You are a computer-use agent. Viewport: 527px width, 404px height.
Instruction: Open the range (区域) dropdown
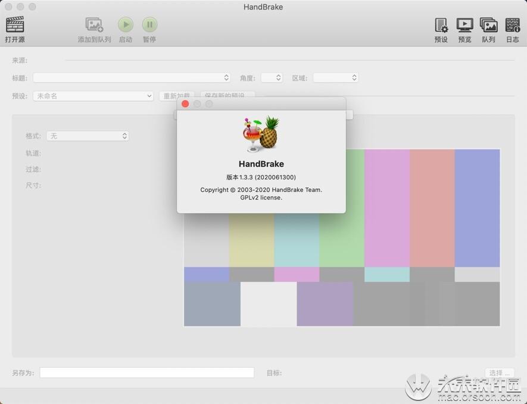point(335,77)
